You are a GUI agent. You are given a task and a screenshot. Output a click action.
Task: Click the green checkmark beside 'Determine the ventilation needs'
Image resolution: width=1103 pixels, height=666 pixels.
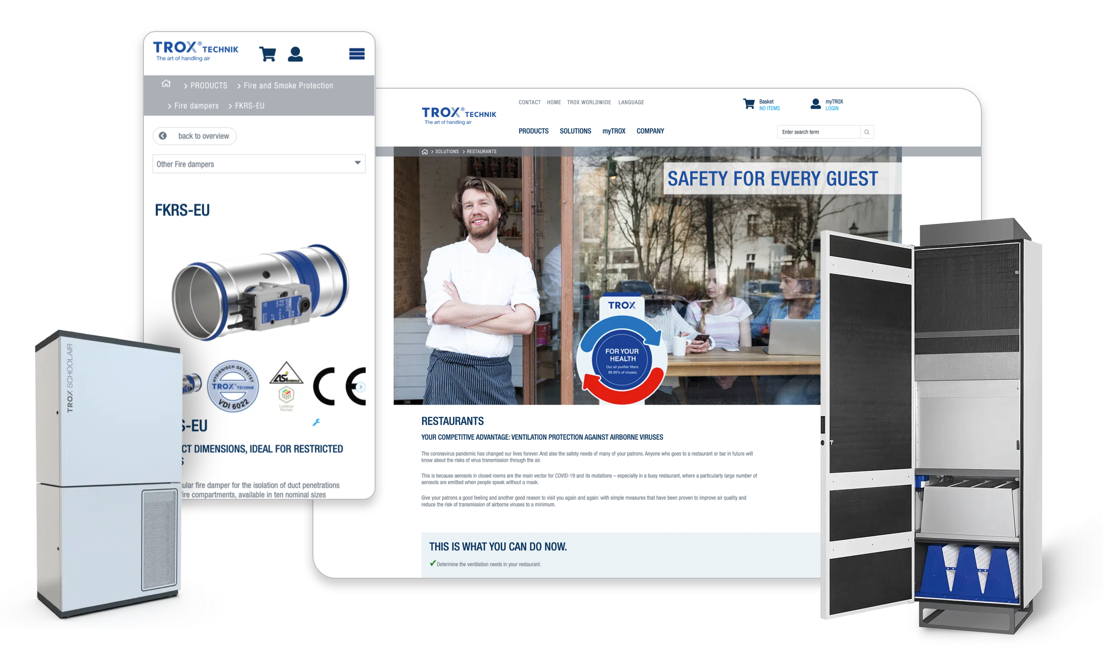(433, 563)
